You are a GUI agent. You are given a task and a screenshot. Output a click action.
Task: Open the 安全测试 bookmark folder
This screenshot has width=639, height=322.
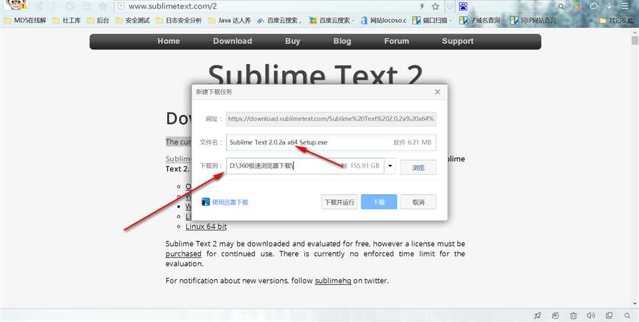click(x=133, y=20)
